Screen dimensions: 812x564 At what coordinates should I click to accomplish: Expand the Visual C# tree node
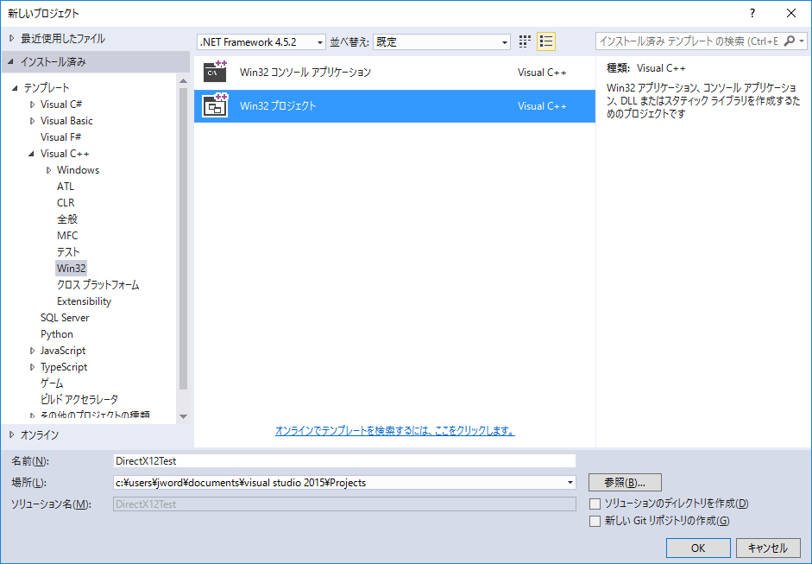[x=33, y=105]
